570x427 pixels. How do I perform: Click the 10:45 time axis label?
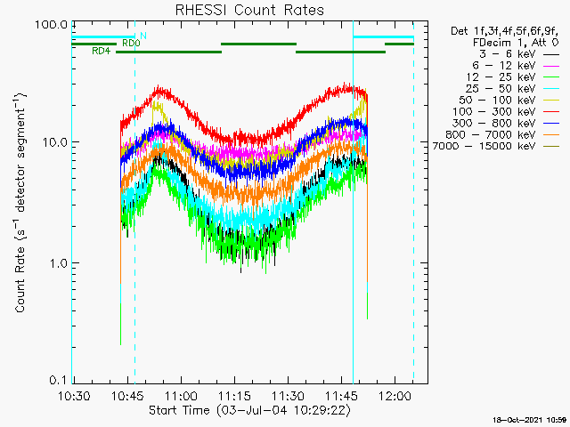[127, 396]
